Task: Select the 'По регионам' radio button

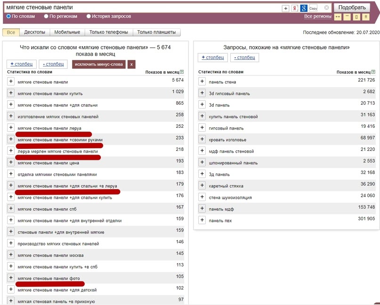Action: 46,16
